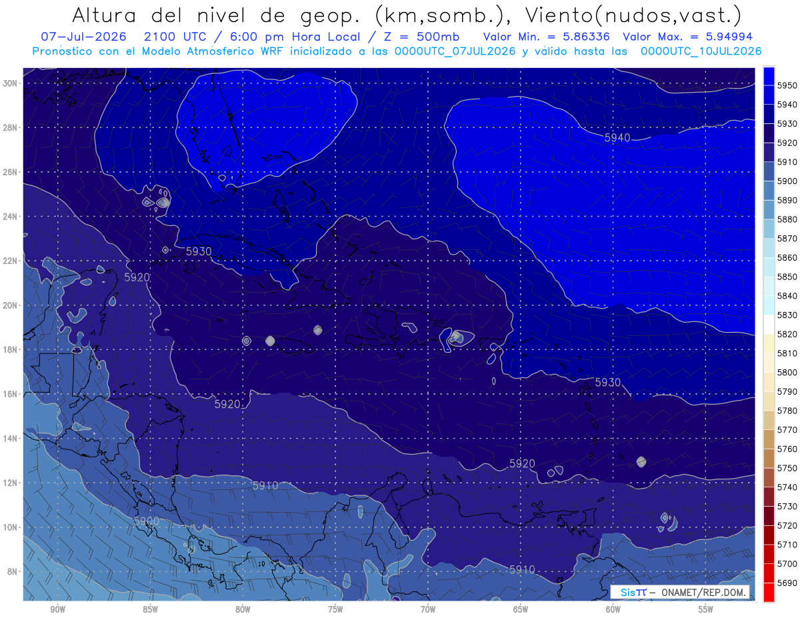Screen dimensions: 800x618
Task: Click the 60W longitude axis label
Action: 613,609
